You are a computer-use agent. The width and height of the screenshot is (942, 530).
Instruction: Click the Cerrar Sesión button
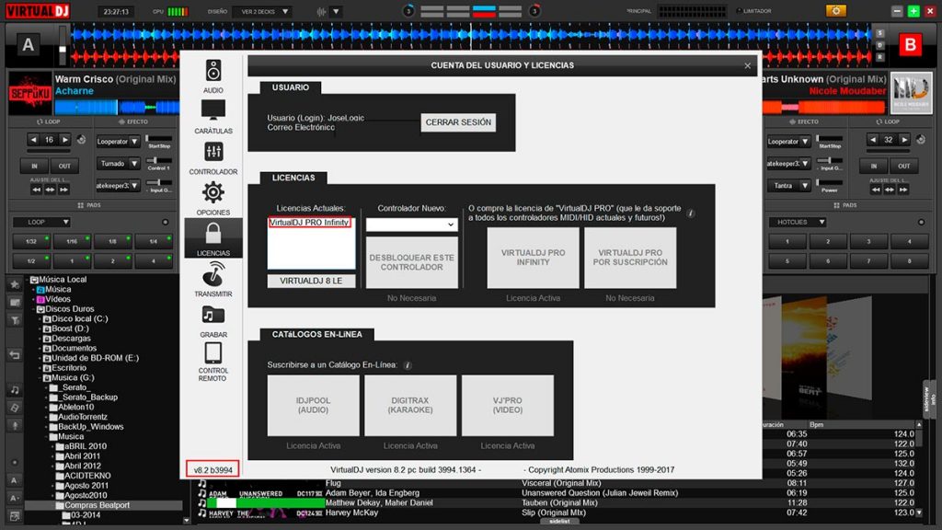tap(458, 122)
